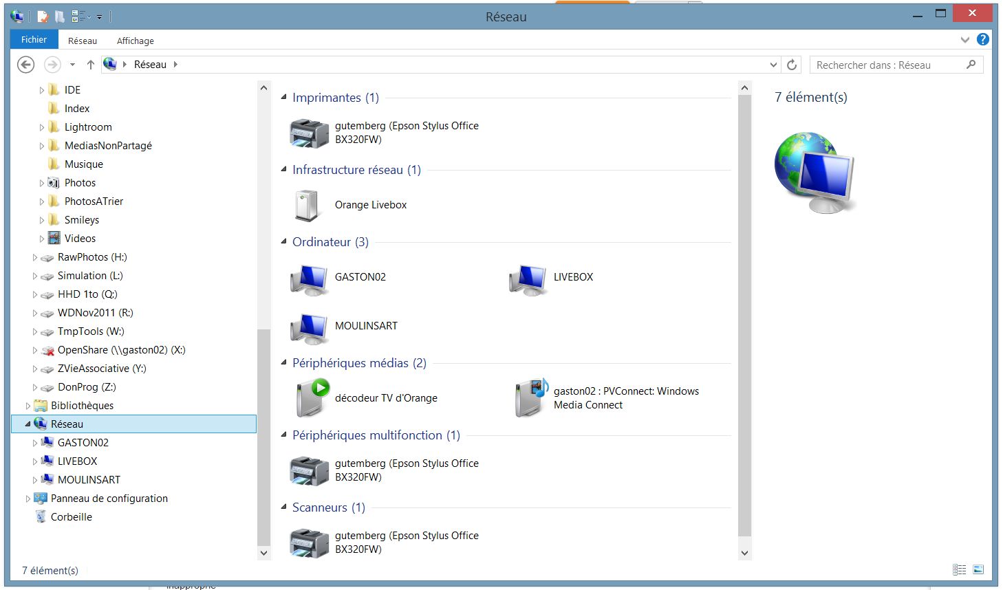Screen dimensions: 1003x590
Task: Open the Customize Quick Access Toolbar dropdown
Action: 99,17
